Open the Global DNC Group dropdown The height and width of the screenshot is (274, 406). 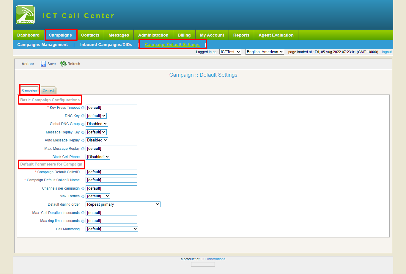[x=97, y=124]
